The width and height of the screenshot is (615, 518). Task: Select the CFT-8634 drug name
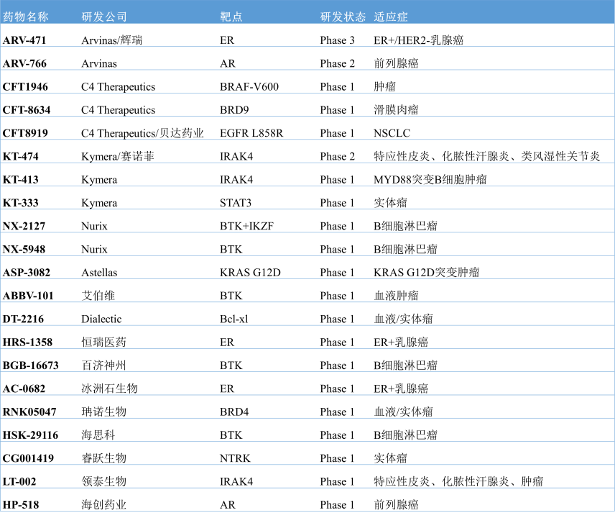27,110
